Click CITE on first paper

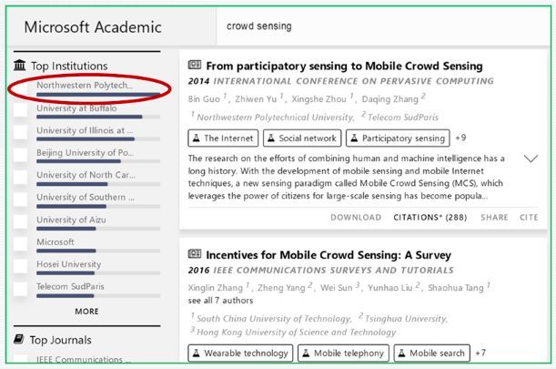pos(529,218)
